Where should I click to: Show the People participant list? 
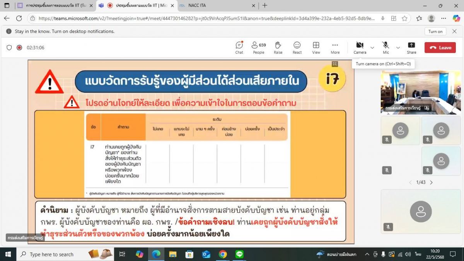pos(258,48)
